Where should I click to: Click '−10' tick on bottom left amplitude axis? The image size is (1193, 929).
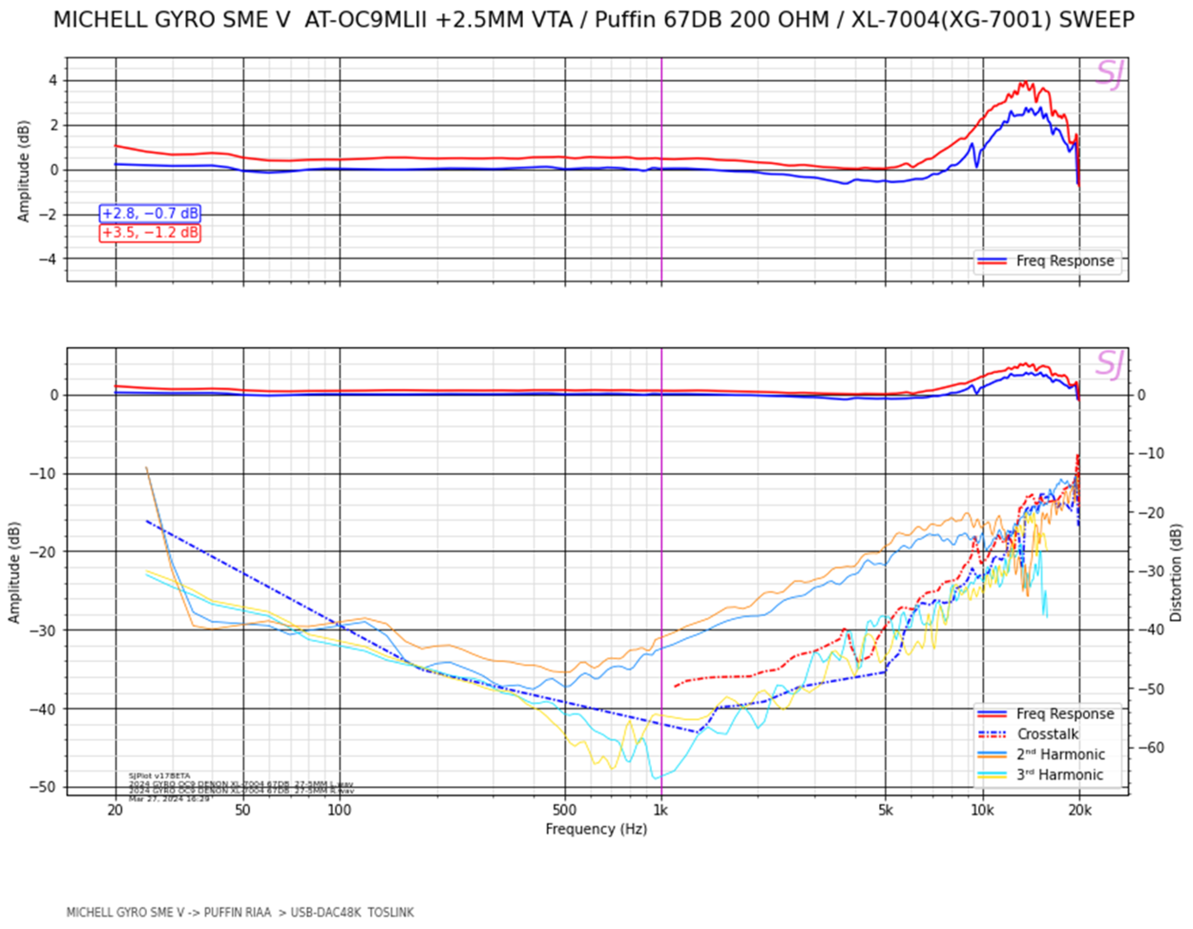[43, 474]
